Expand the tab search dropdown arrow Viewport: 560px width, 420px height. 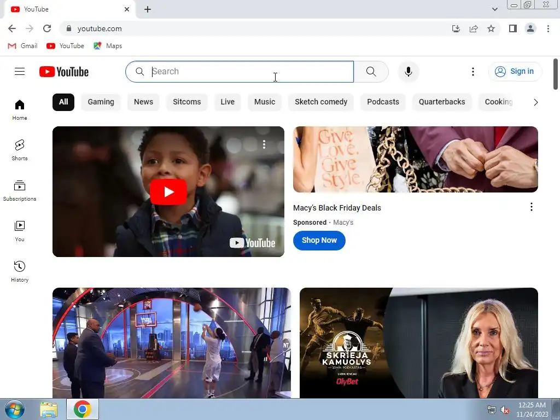click(494, 9)
